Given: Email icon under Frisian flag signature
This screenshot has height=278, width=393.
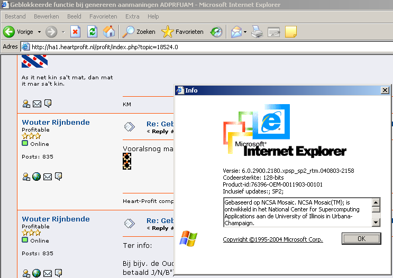Looking at the screenshot, I should 37,104.
